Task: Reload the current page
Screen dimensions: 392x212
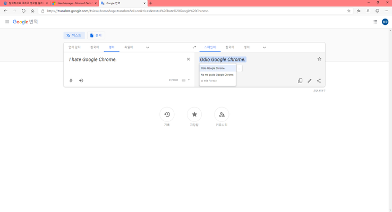Action: 23,11
